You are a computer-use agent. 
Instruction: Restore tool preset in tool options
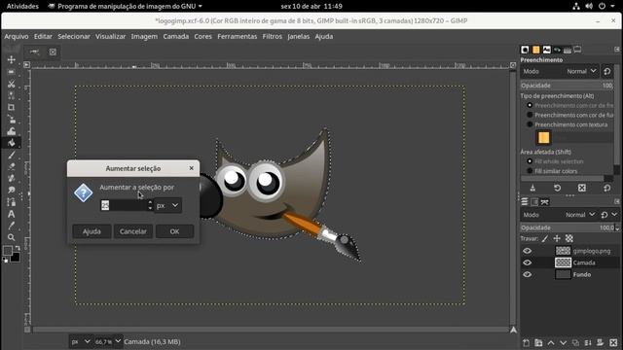[x=557, y=188]
